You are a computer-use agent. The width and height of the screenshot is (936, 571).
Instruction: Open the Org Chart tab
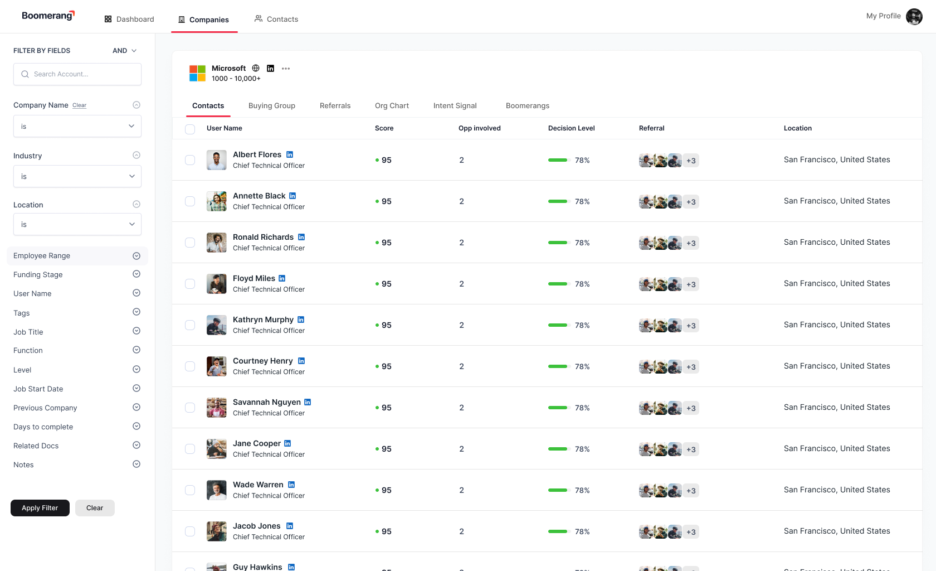[392, 106]
